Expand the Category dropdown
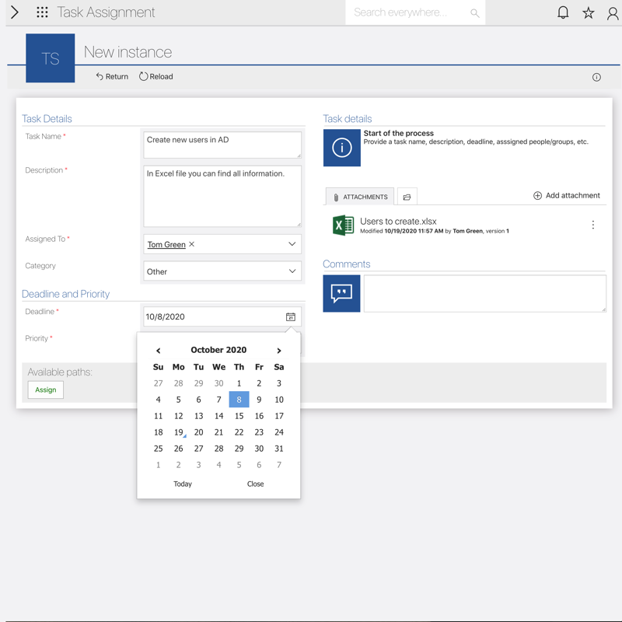 [x=292, y=271]
